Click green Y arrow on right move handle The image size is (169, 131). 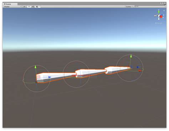pos(131,56)
